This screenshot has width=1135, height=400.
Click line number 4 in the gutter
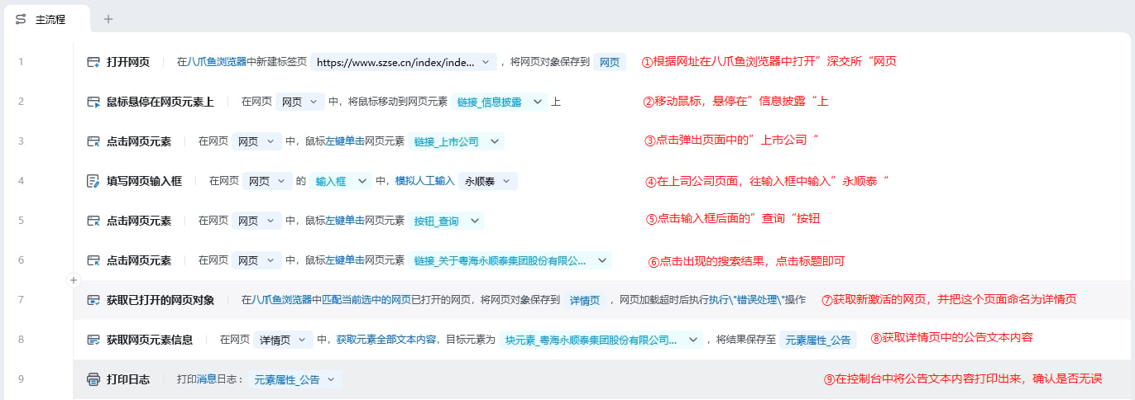[x=21, y=181]
